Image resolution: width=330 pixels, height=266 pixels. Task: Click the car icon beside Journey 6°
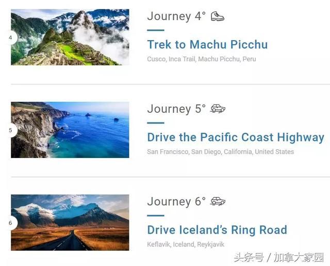click(x=218, y=201)
